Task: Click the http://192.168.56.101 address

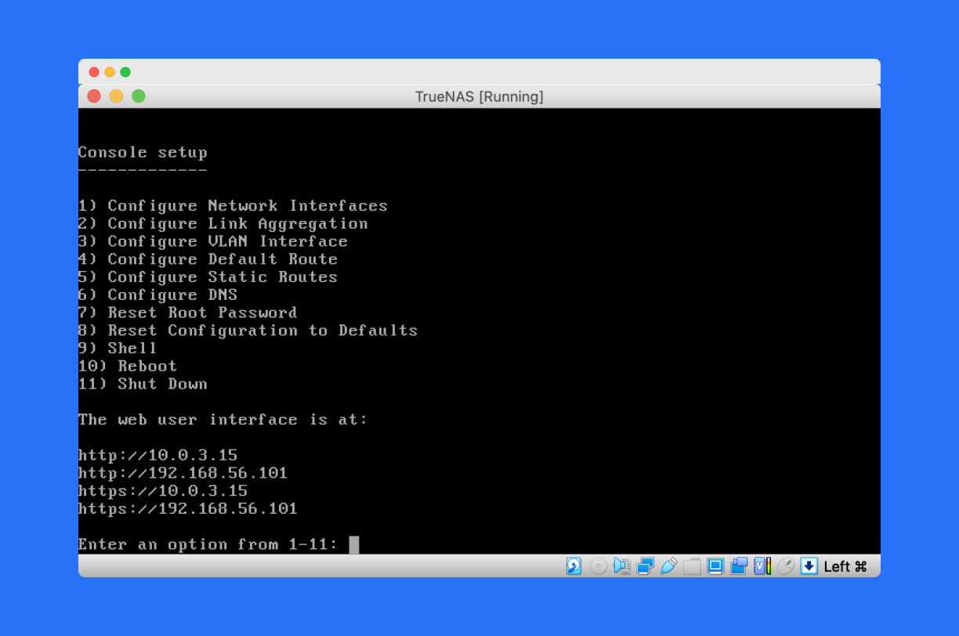Action: [x=183, y=473]
